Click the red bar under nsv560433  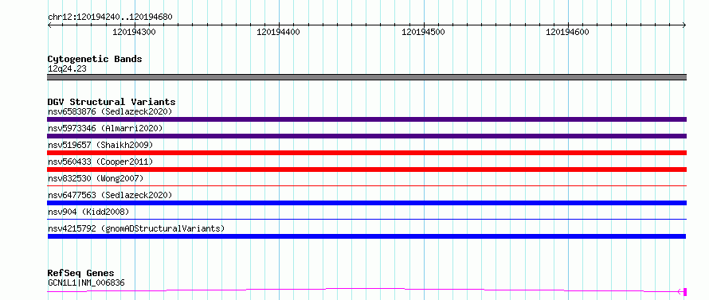(x=366, y=169)
